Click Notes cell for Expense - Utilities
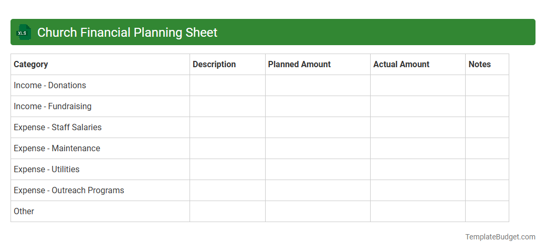Viewport: 546px width, 252px height. point(487,170)
